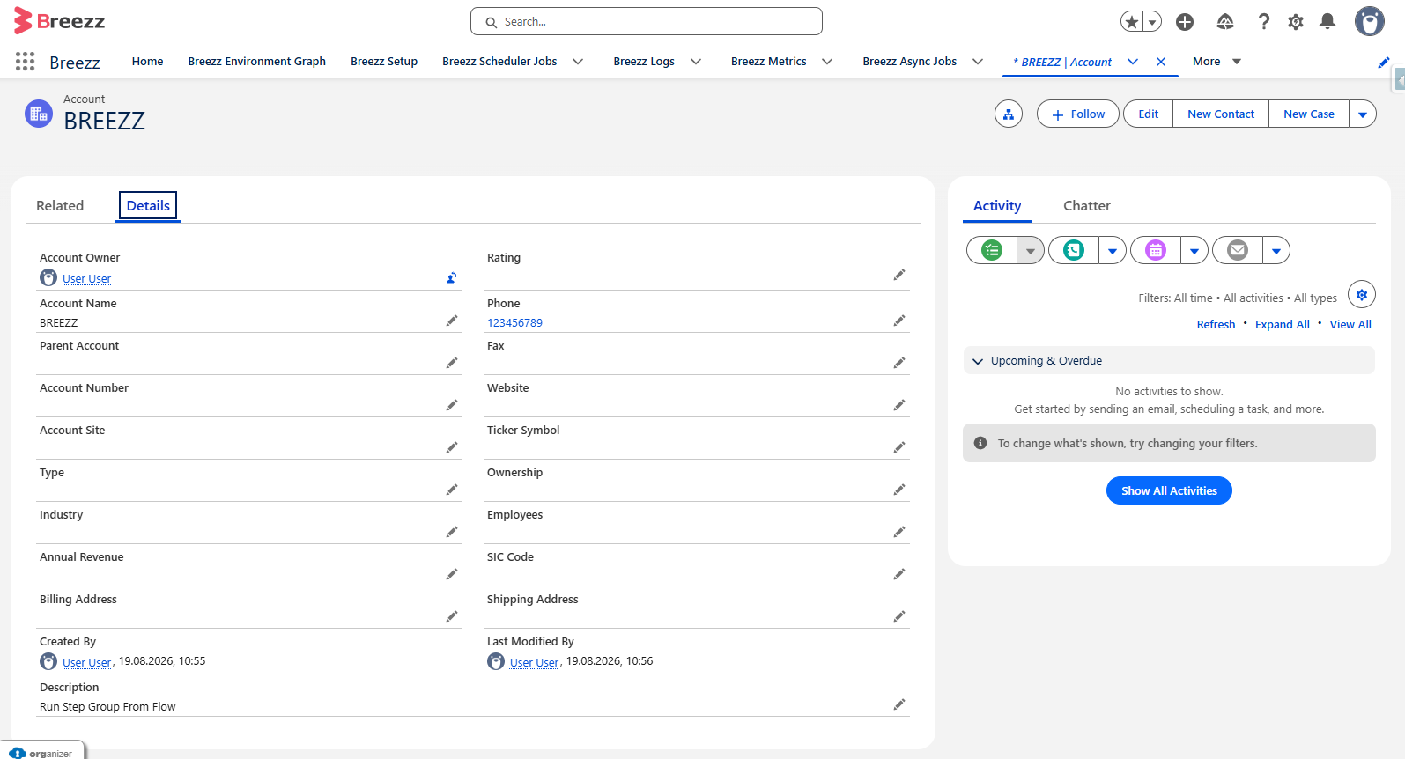Open the new event dropdown arrow

1194,250
